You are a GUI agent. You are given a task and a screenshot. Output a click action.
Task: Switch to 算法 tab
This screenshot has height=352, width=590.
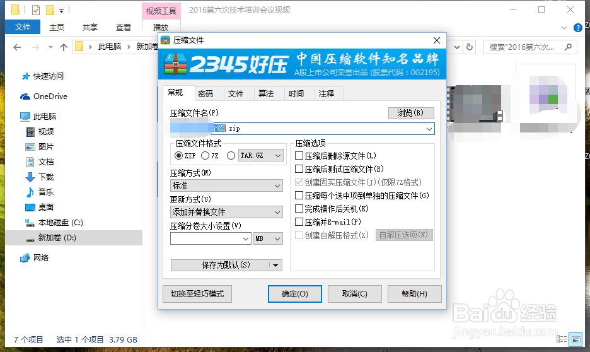pos(266,94)
